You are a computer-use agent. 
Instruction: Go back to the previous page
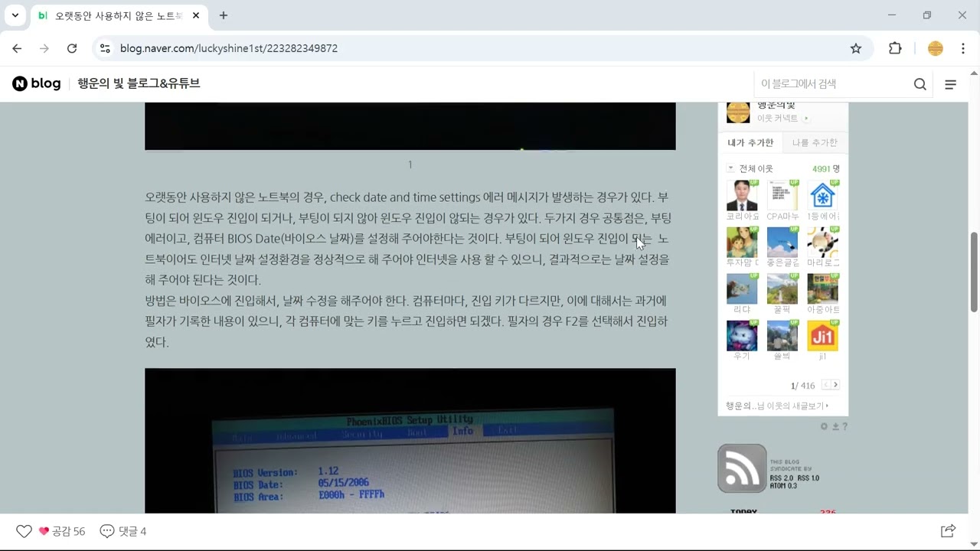click(x=17, y=48)
